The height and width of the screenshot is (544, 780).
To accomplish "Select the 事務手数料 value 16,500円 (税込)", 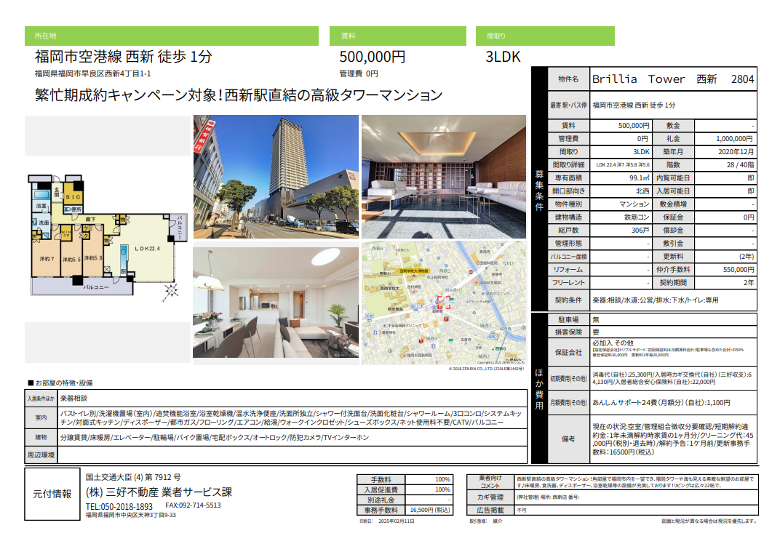I will [430, 511].
